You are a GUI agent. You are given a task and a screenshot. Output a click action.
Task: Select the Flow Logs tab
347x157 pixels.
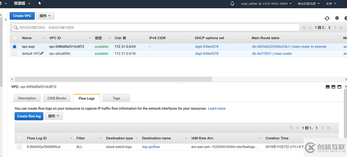[x=86, y=98]
